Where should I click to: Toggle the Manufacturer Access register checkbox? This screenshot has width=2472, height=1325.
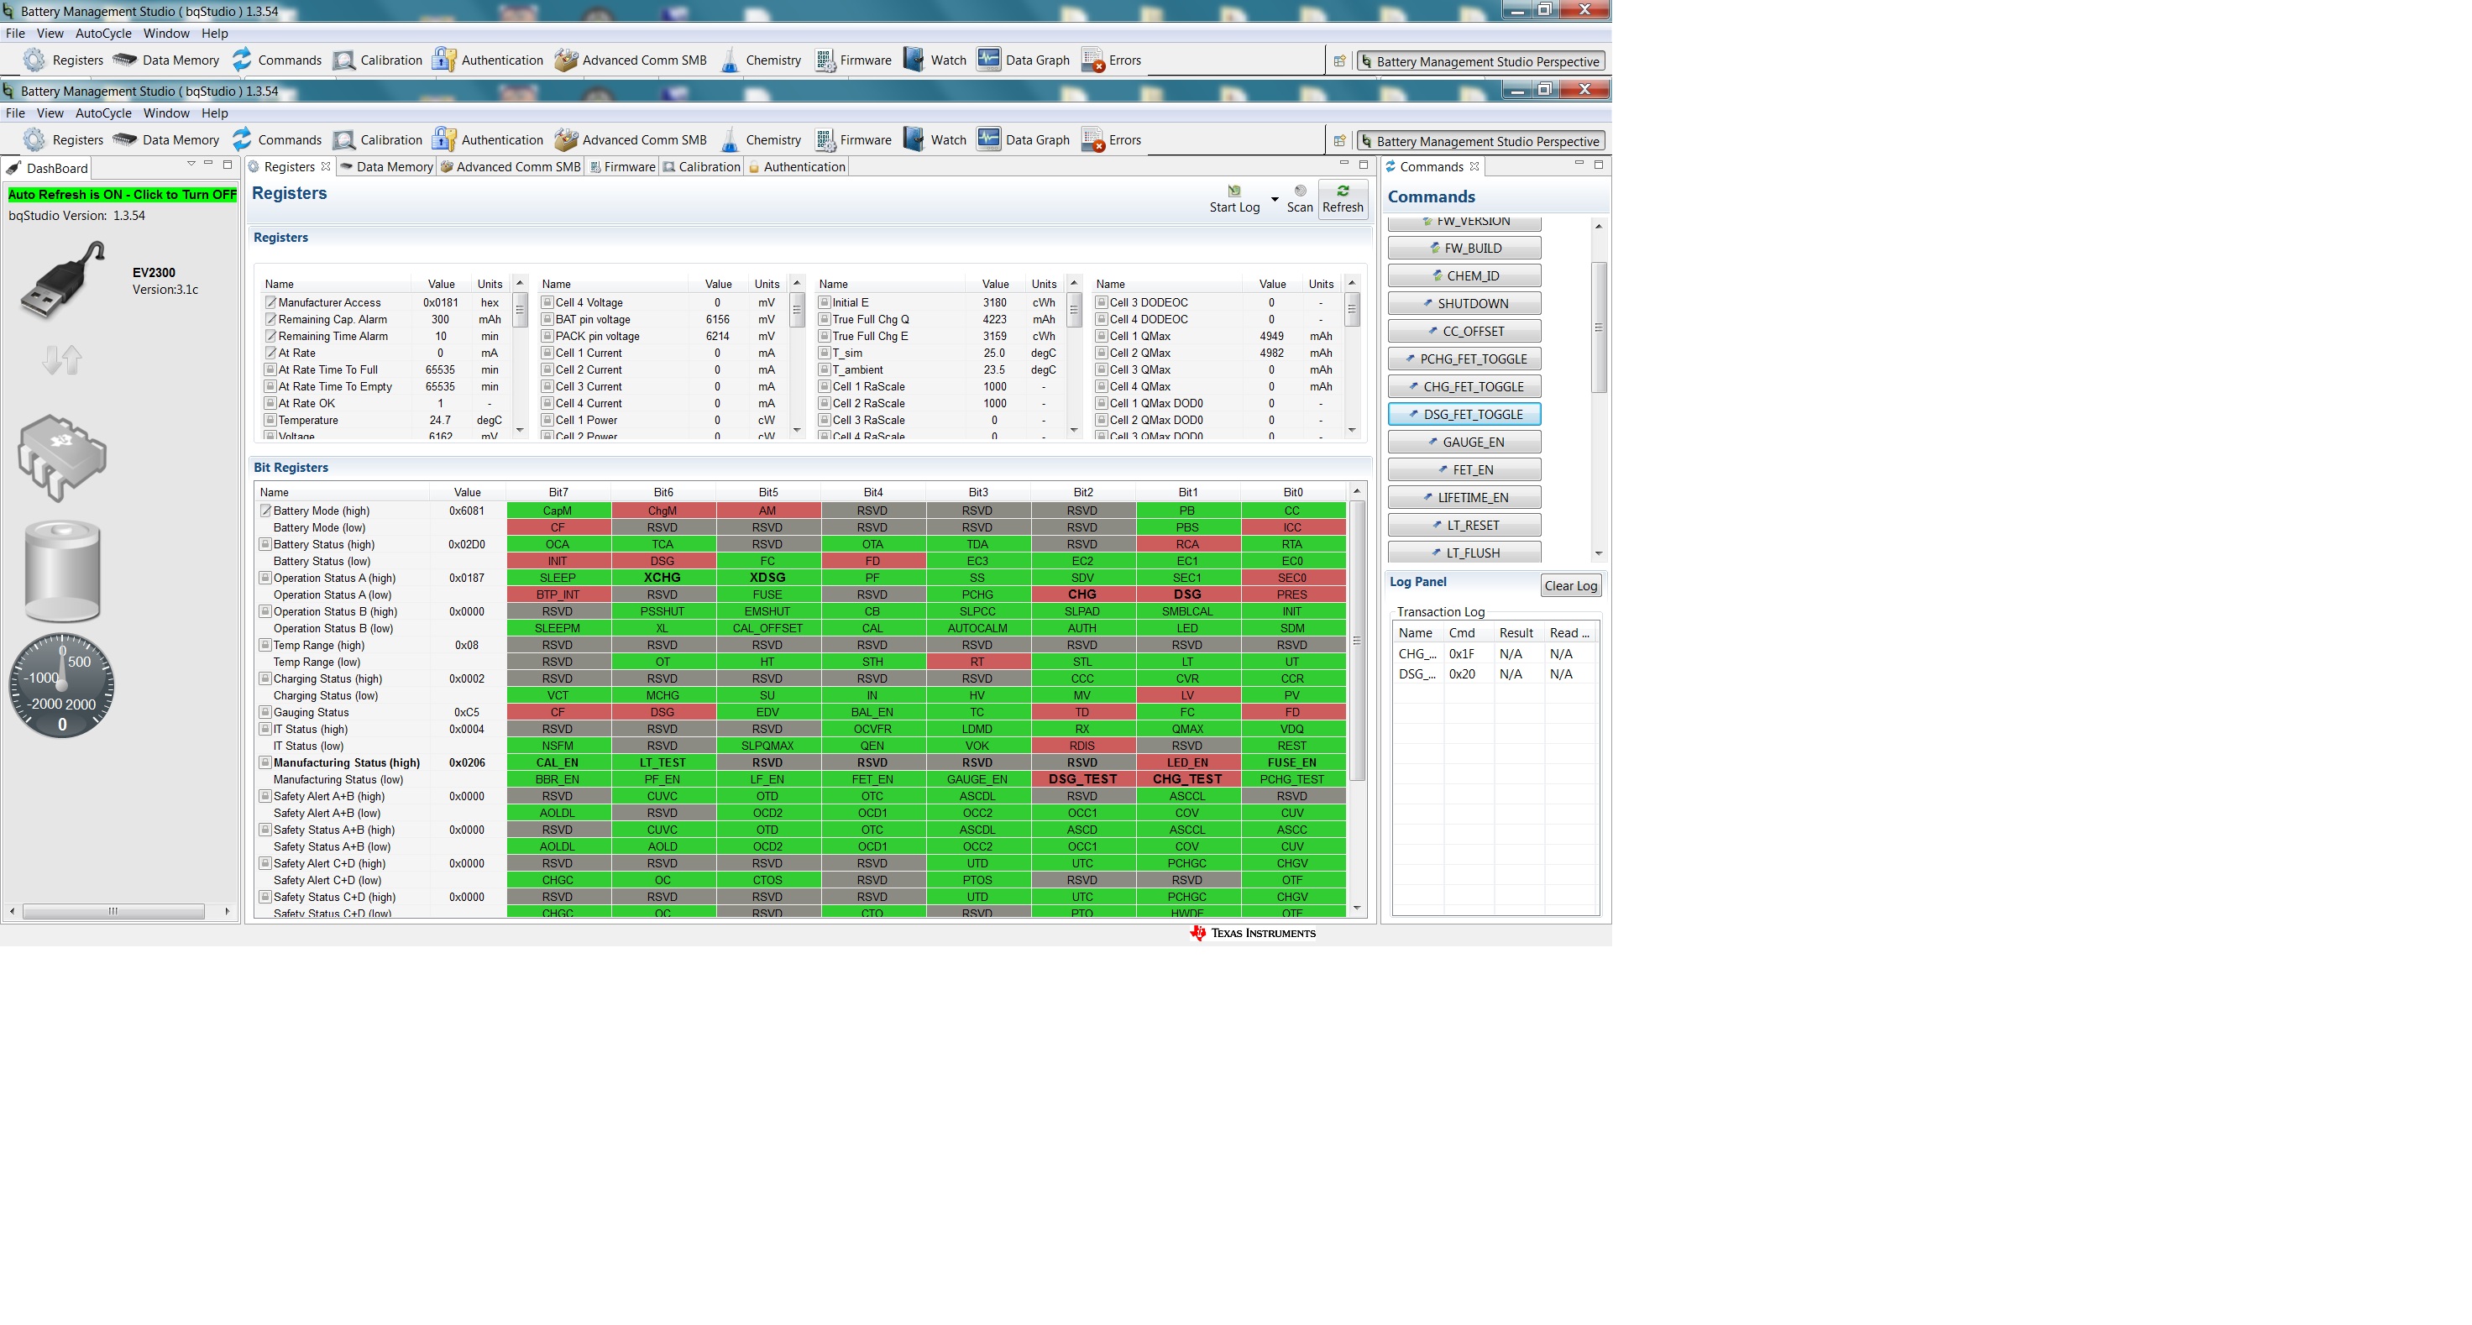pyautogui.click(x=270, y=302)
